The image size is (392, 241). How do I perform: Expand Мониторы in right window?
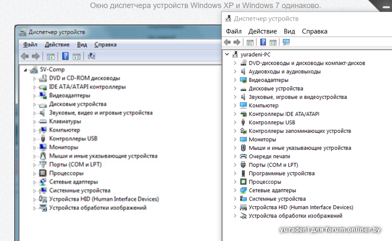[235, 140]
